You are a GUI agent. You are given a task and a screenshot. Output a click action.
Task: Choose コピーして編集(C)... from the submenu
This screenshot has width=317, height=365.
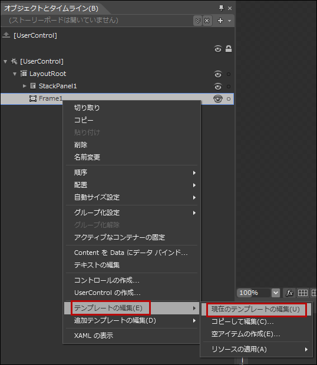pyautogui.click(x=242, y=321)
